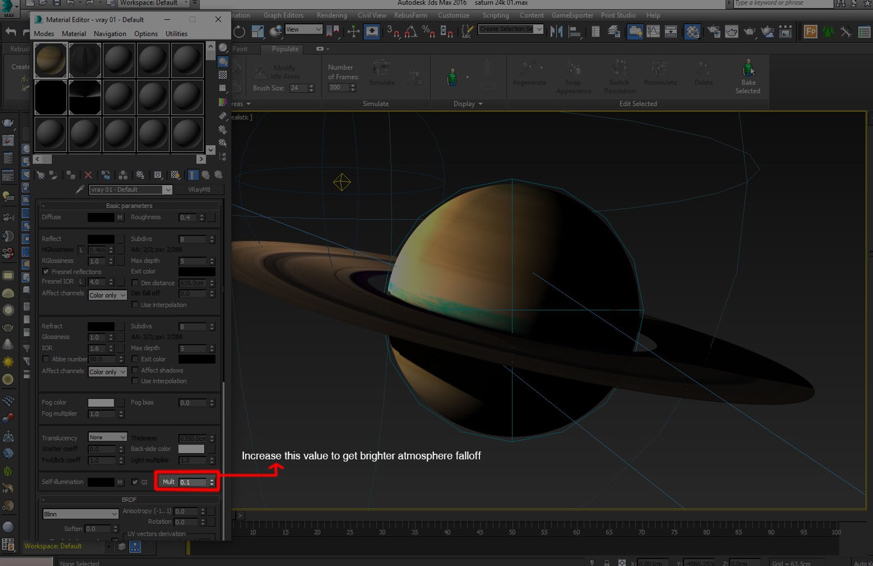Image resolution: width=873 pixels, height=566 pixels.
Task: Click the Mirror tool in main toolbar
Action: 556,32
